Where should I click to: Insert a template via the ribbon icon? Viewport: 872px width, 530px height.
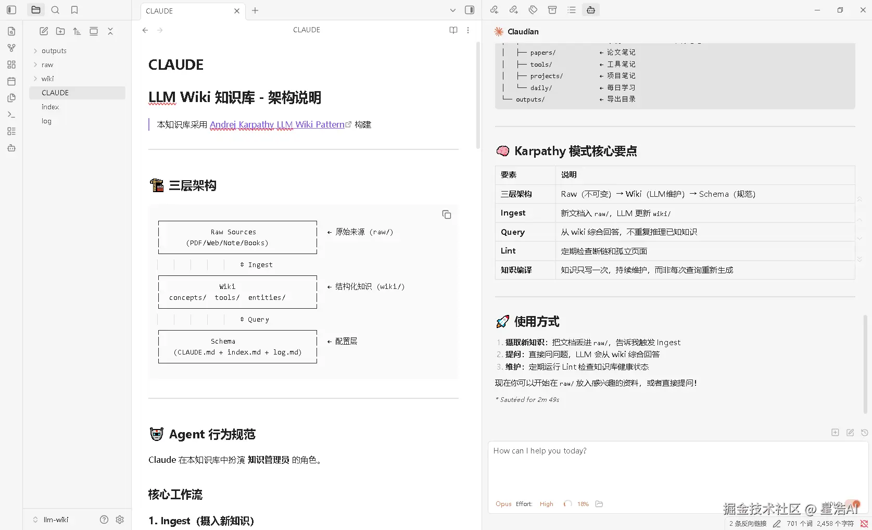(x=11, y=98)
